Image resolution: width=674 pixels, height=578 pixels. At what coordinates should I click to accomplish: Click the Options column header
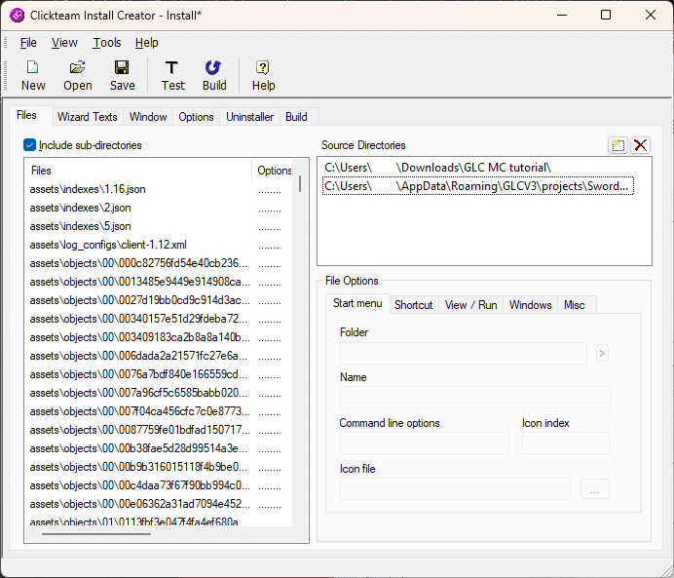click(274, 171)
